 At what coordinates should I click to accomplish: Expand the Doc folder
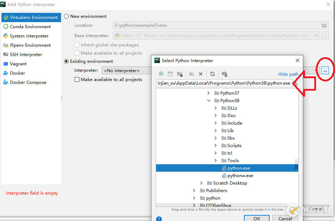click(216, 116)
